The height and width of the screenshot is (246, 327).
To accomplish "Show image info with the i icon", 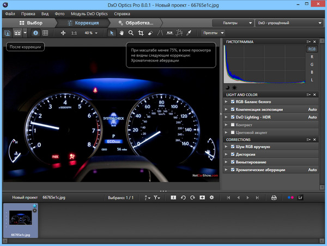I will [36, 33].
